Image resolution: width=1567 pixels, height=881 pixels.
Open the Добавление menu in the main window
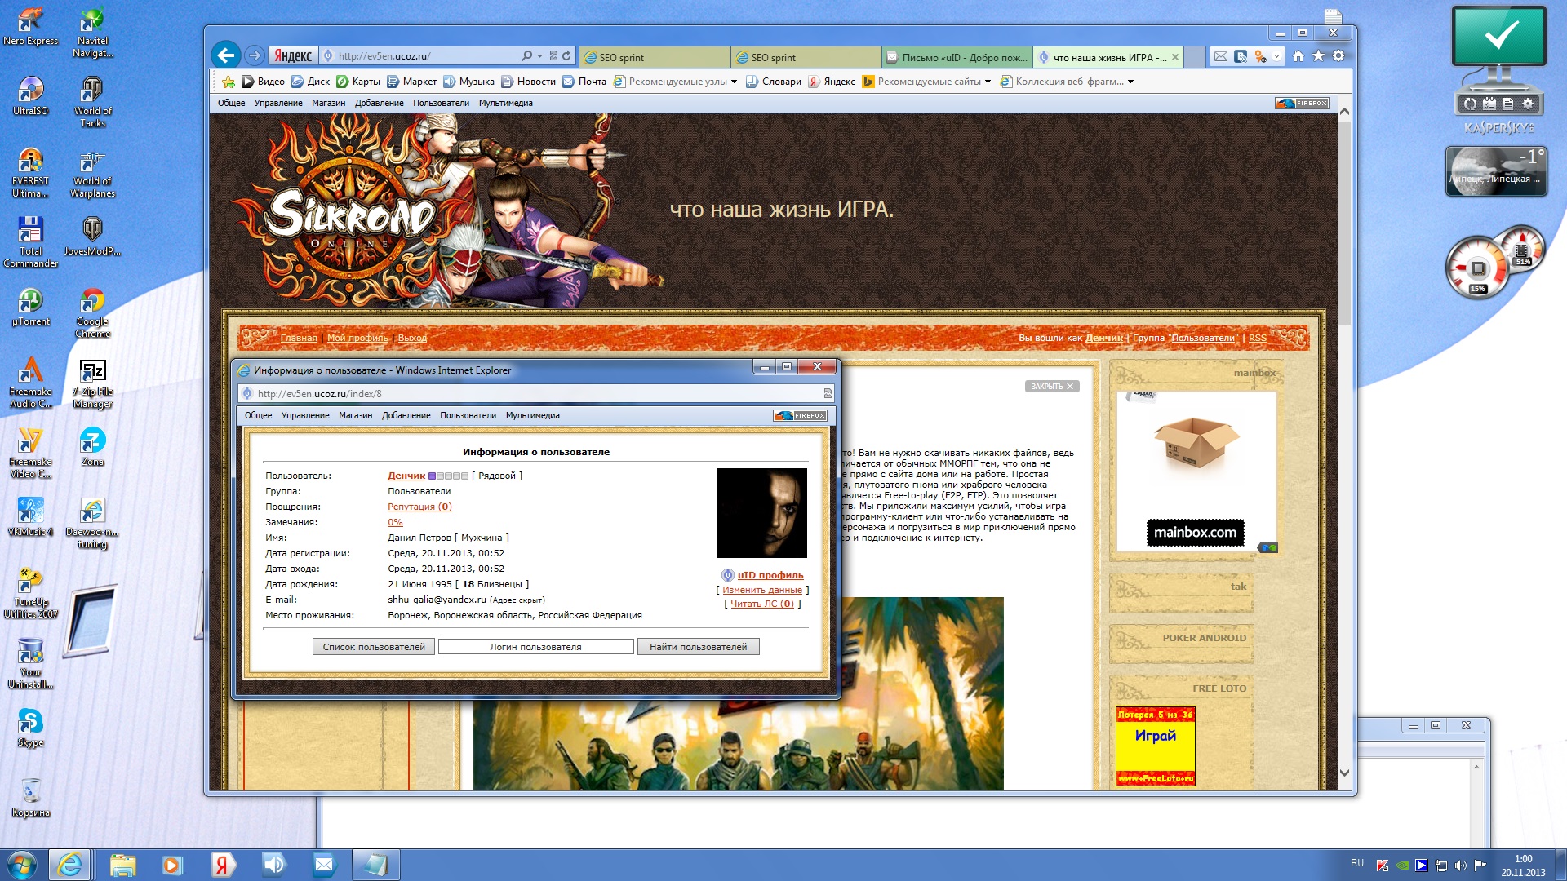pyautogui.click(x=379, y=103)
